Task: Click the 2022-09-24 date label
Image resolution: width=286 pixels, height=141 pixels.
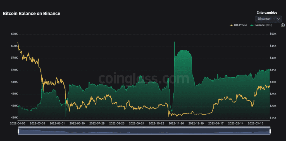Action: pos(137,123)
